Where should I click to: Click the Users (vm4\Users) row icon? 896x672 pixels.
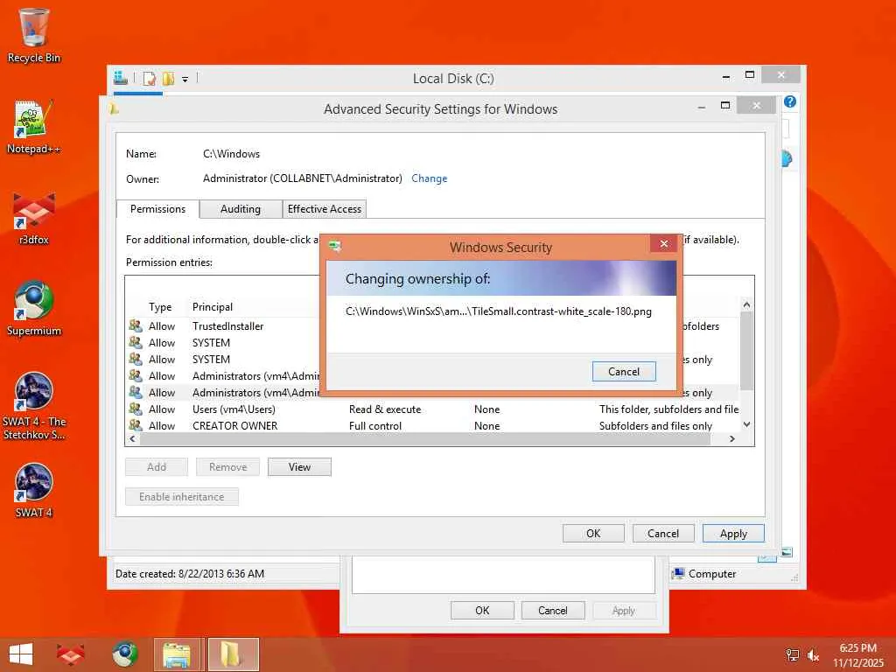pyautogui.click(x=136, y=409)
